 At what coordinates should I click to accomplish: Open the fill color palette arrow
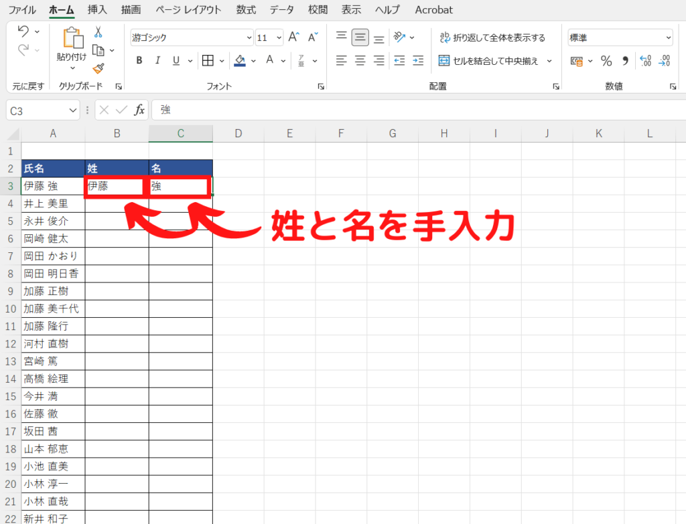coord(253,61)
